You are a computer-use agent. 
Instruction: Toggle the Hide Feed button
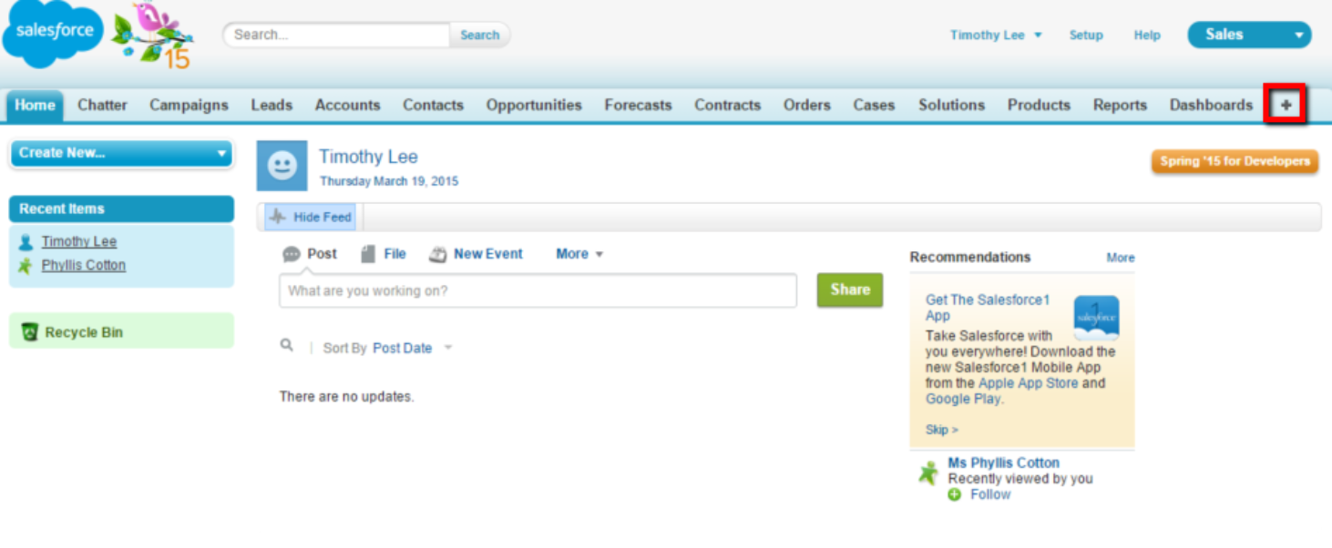pyautogui.click(x=311, y=218)
